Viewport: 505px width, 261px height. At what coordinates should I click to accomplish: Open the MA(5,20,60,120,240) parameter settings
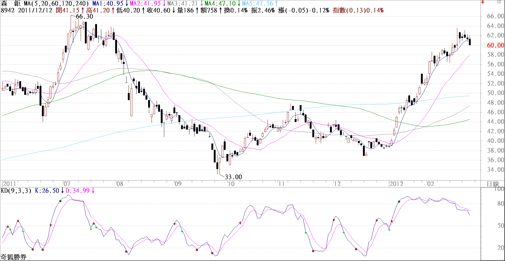56,3
